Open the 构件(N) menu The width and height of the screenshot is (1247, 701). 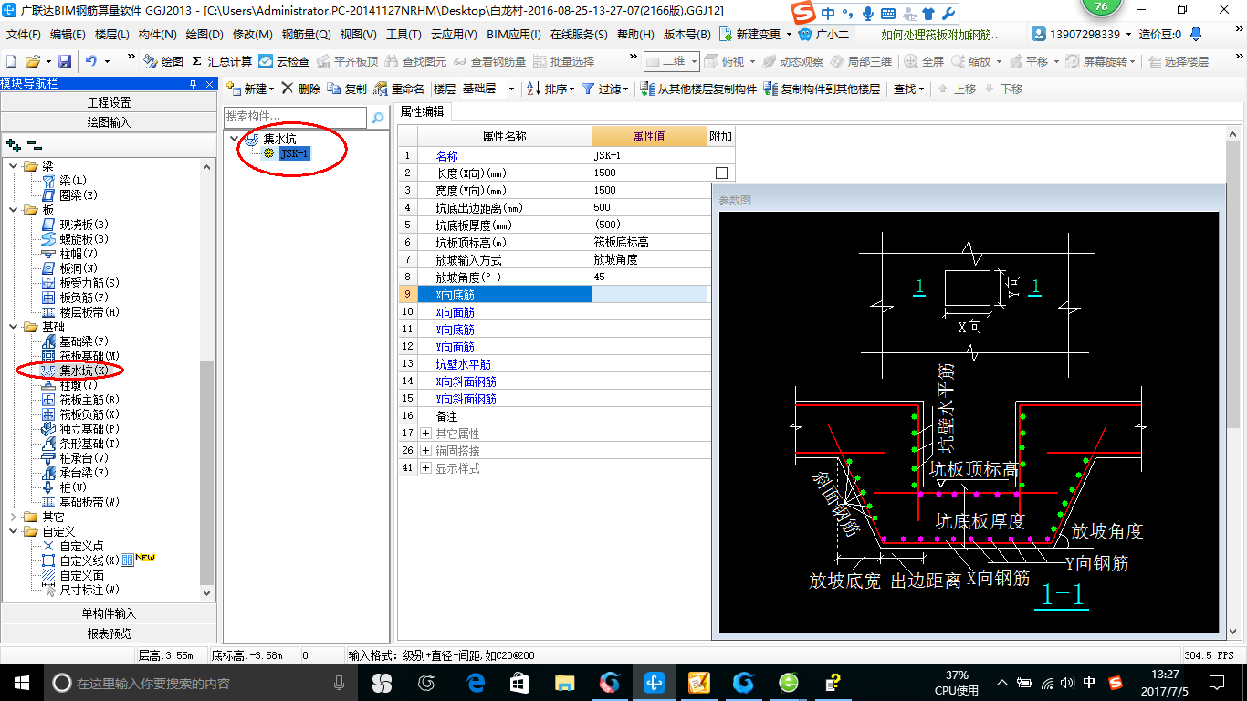click(157, 34)
